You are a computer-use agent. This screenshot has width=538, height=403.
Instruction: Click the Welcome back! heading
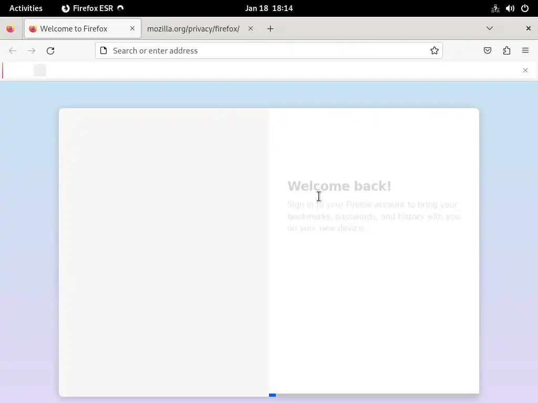coord(339,186)
